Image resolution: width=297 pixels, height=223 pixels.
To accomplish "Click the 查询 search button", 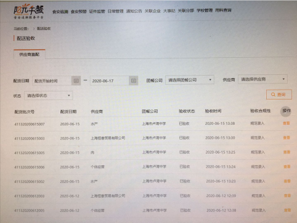I will tap(279, 95).
